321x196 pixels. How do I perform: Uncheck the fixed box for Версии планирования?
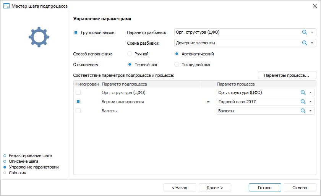coord(78,102)
